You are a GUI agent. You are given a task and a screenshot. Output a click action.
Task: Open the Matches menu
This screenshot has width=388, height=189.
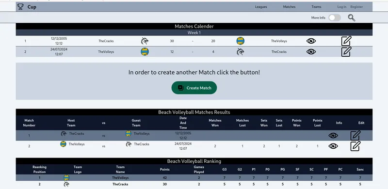pyautogui.click(x=289, y=7)
